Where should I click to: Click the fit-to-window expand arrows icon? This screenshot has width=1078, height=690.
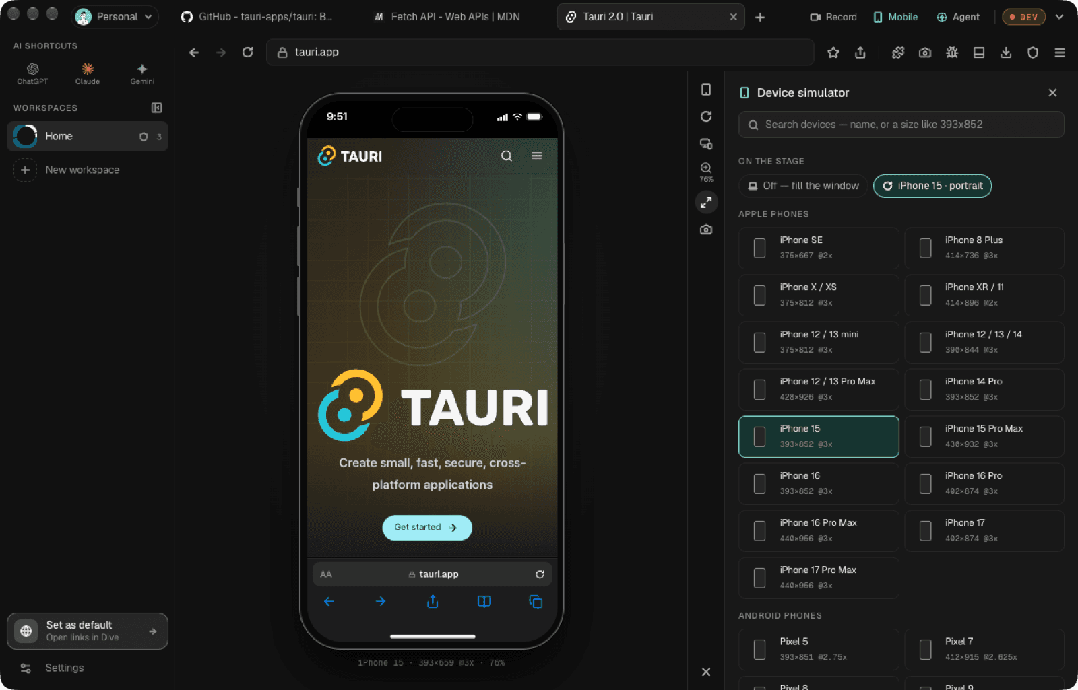click(706, 202)
